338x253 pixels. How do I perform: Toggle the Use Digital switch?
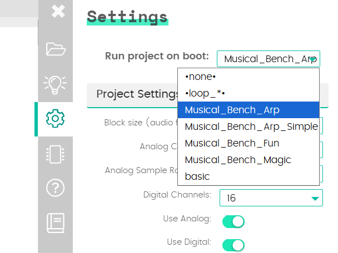[233, 244]
